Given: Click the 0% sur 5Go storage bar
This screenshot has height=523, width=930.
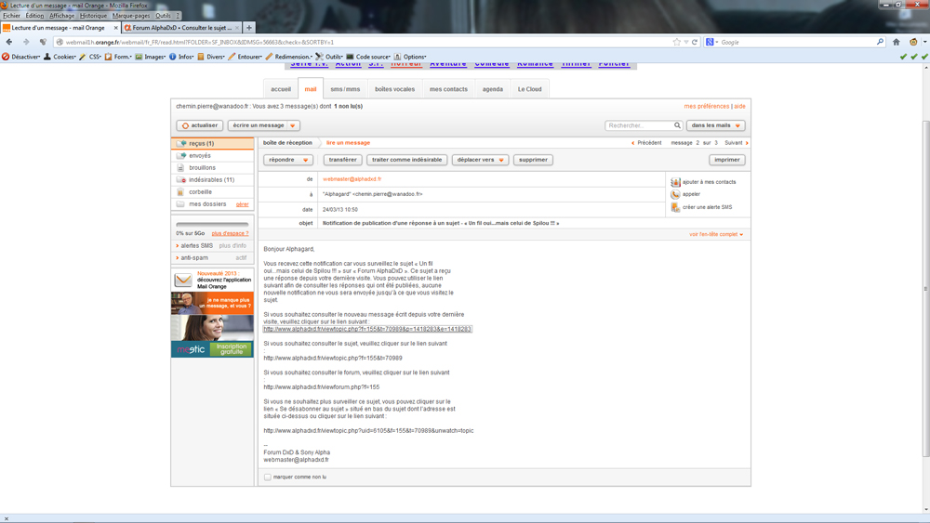Looking at the screenshot, I should pos(212,225).
